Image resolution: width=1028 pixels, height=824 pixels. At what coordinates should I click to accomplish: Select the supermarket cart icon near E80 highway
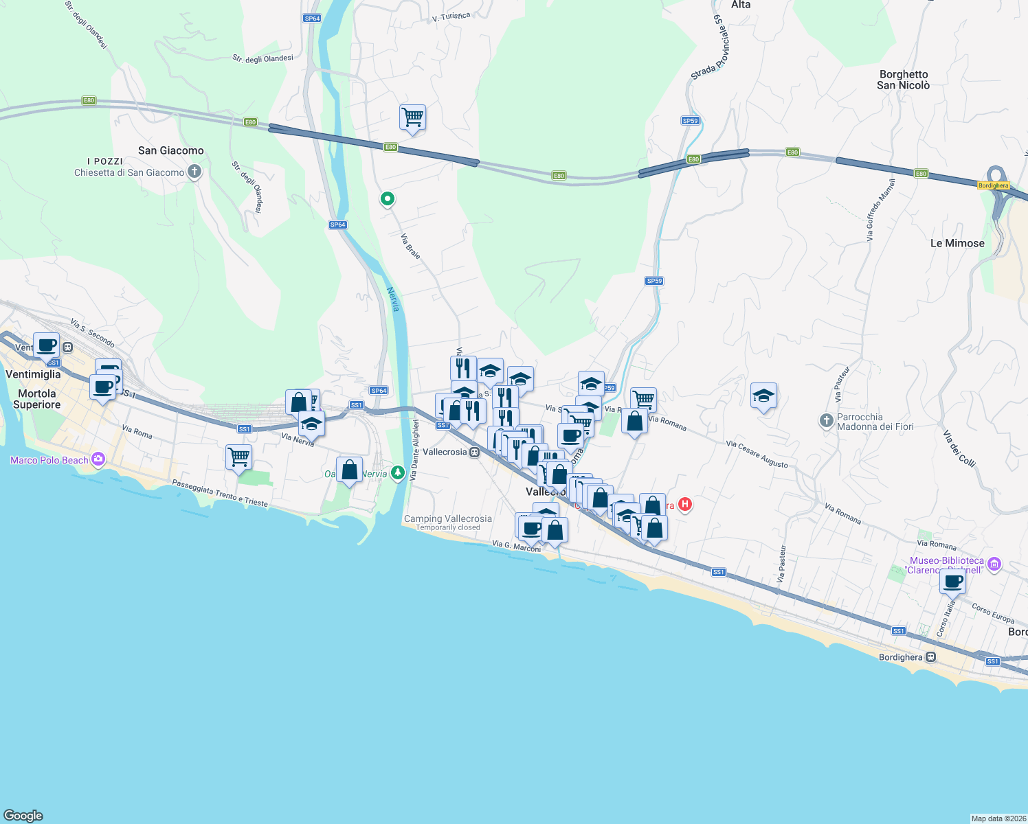[412, 118]
